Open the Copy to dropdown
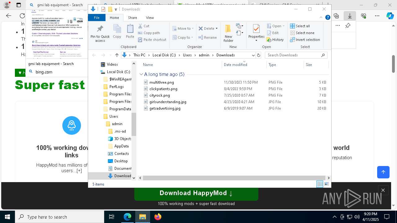 click(182, 37)
